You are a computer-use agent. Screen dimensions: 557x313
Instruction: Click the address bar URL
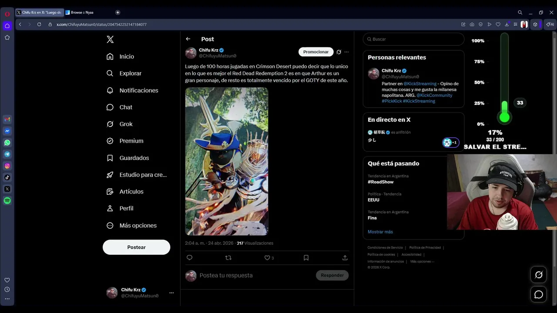coord(101,24)
